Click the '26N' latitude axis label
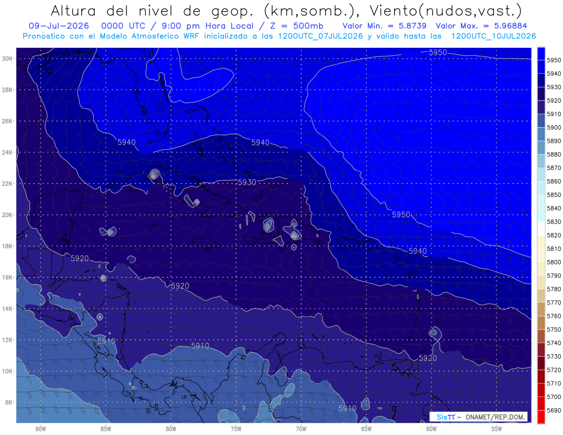The image size is (563, 435). 7,121
